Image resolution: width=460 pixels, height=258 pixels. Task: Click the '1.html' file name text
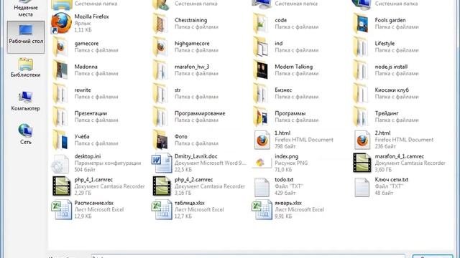282,133
